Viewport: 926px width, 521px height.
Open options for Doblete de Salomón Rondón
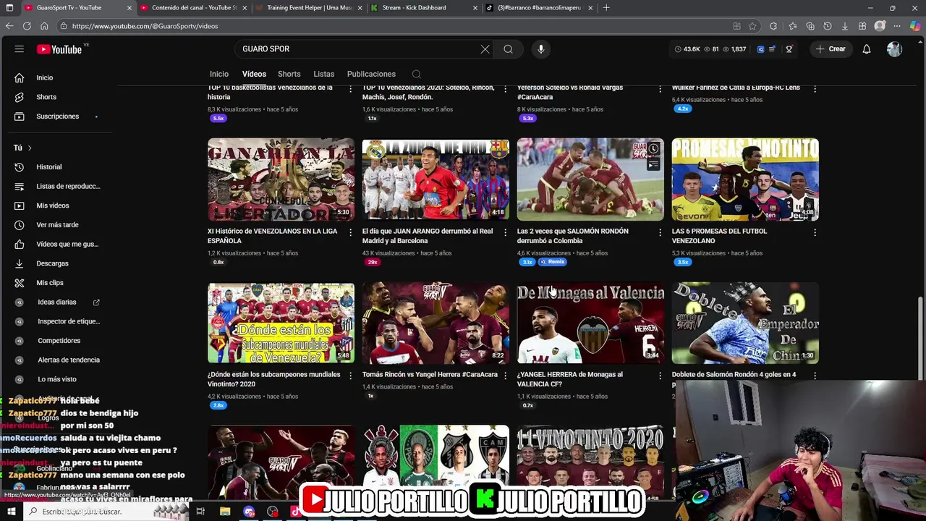[x=815, y=376]
